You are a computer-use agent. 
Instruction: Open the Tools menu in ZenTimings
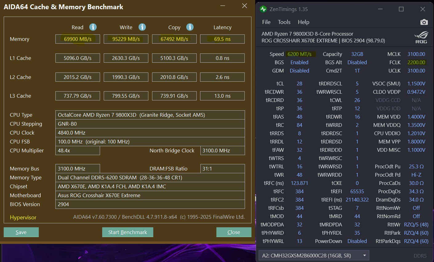point(284,22)
